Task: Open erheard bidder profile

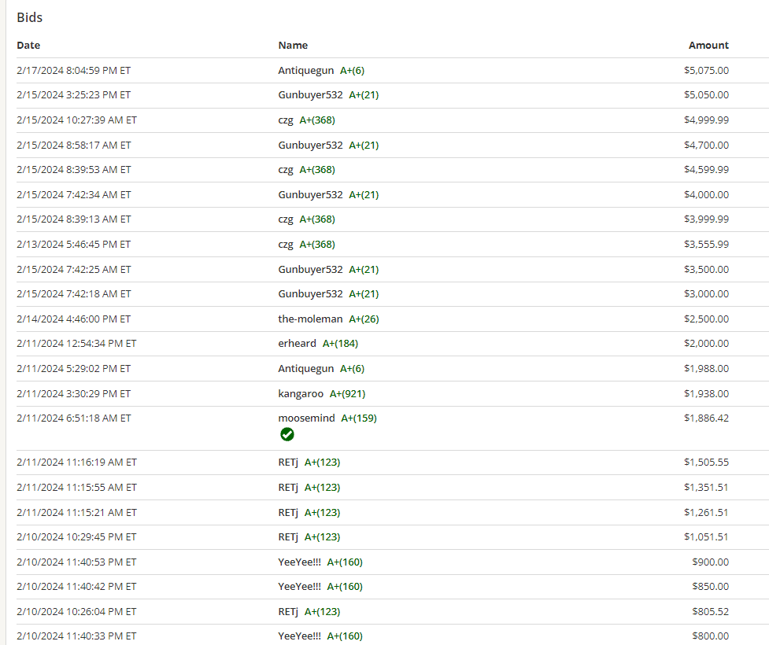Action: coord(297,344)
